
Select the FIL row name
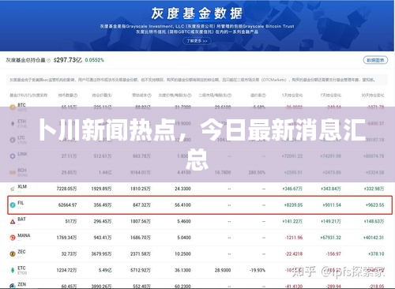[21, 203]
